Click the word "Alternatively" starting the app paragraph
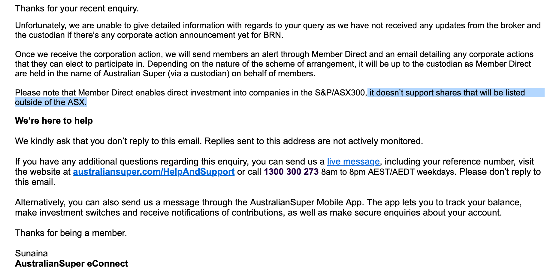Image resolution: width=556 pixels, height=275 pixels. click(x=40, y=202)
